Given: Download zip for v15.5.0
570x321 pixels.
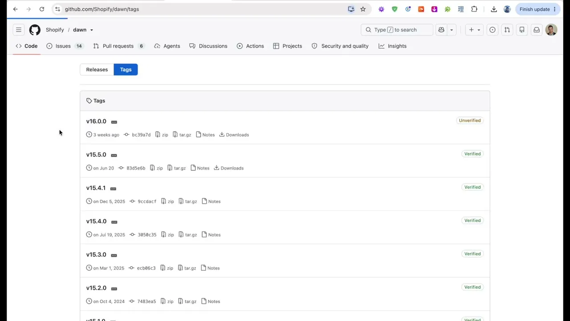Looking at the screenshot, I should [x=156, y=168].
